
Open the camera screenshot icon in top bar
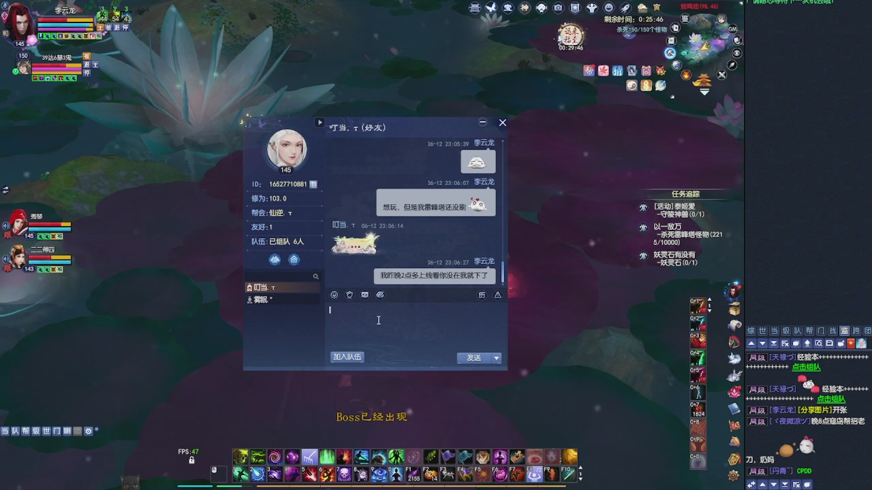pyautogui.click(x=558, y=7)
